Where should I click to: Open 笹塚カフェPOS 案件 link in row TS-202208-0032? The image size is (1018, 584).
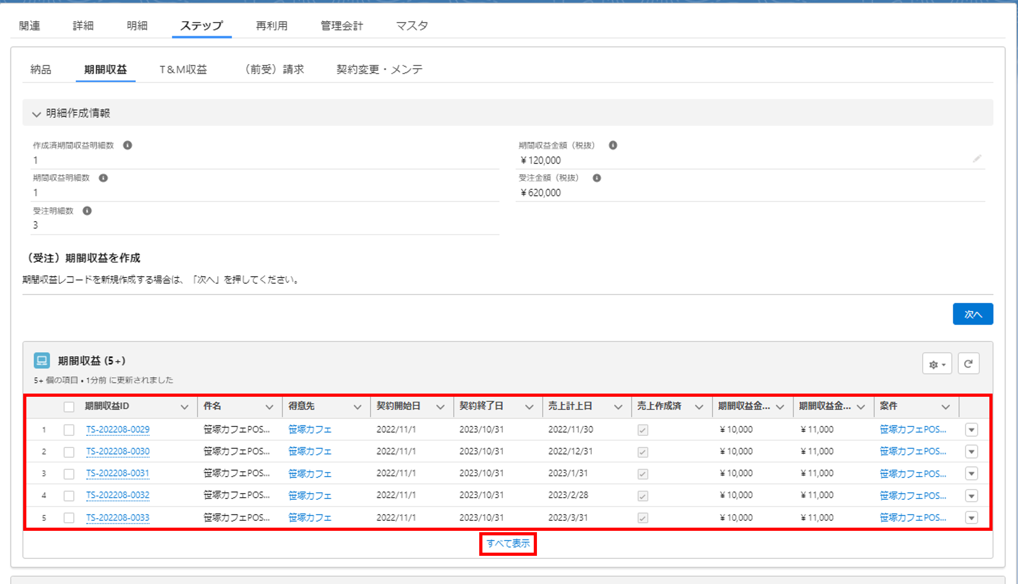tap(913, 495)
